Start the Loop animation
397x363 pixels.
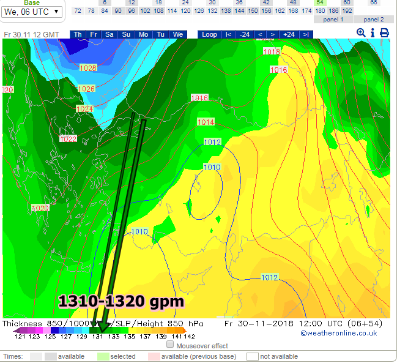coord(209,34)
